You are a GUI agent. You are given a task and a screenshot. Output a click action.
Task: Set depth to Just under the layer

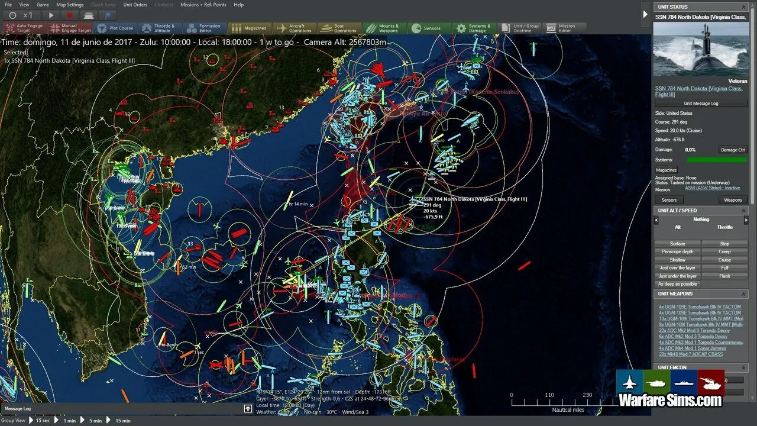678,276
